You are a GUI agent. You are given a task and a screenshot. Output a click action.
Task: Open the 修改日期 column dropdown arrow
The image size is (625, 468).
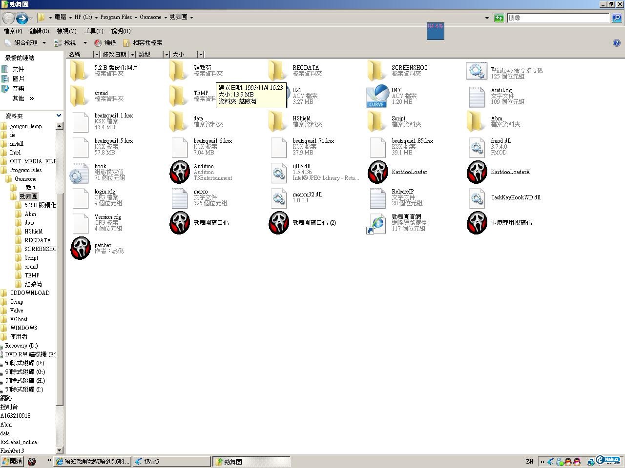[x=132, y=55]
